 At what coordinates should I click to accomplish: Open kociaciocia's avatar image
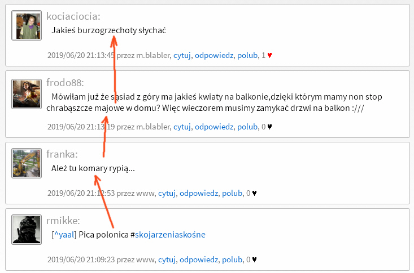[x=27, y=25]
